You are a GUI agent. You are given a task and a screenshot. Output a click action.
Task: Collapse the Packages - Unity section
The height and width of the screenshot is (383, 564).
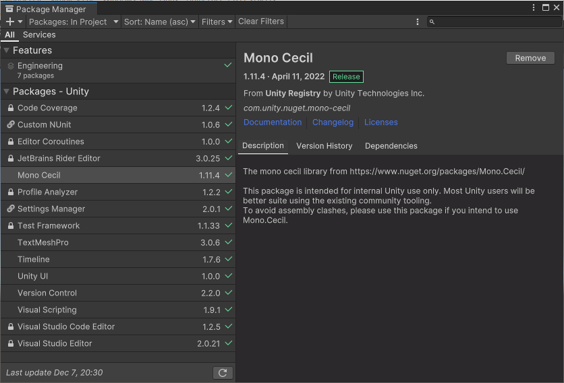tap(6, 92)
